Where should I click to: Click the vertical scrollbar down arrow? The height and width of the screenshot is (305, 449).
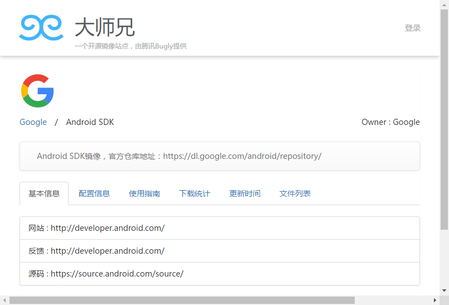click(444, 291)
